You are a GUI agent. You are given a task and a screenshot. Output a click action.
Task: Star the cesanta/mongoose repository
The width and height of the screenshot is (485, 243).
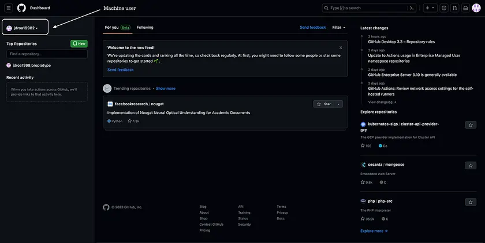point(471,166)
